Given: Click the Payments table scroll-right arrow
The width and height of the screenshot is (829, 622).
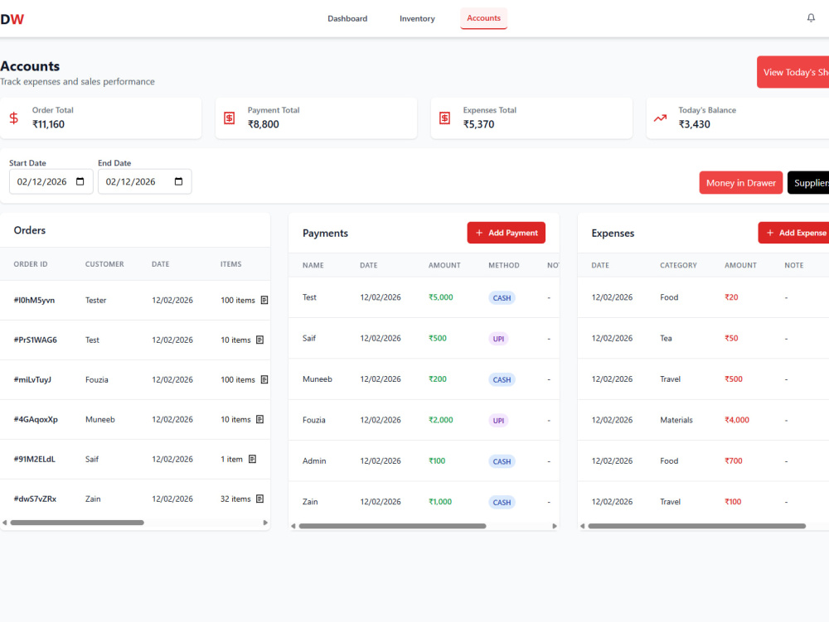Looking at the screenshot, I should pyautogui.click(x=555, y=526).
